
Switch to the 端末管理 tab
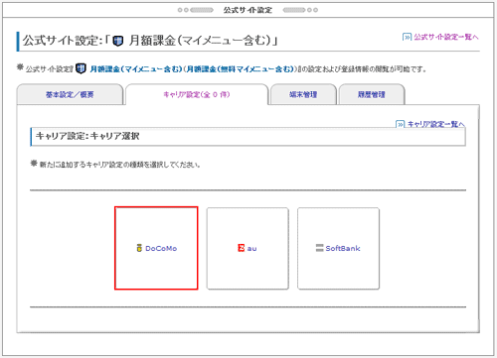click(303, 94)
